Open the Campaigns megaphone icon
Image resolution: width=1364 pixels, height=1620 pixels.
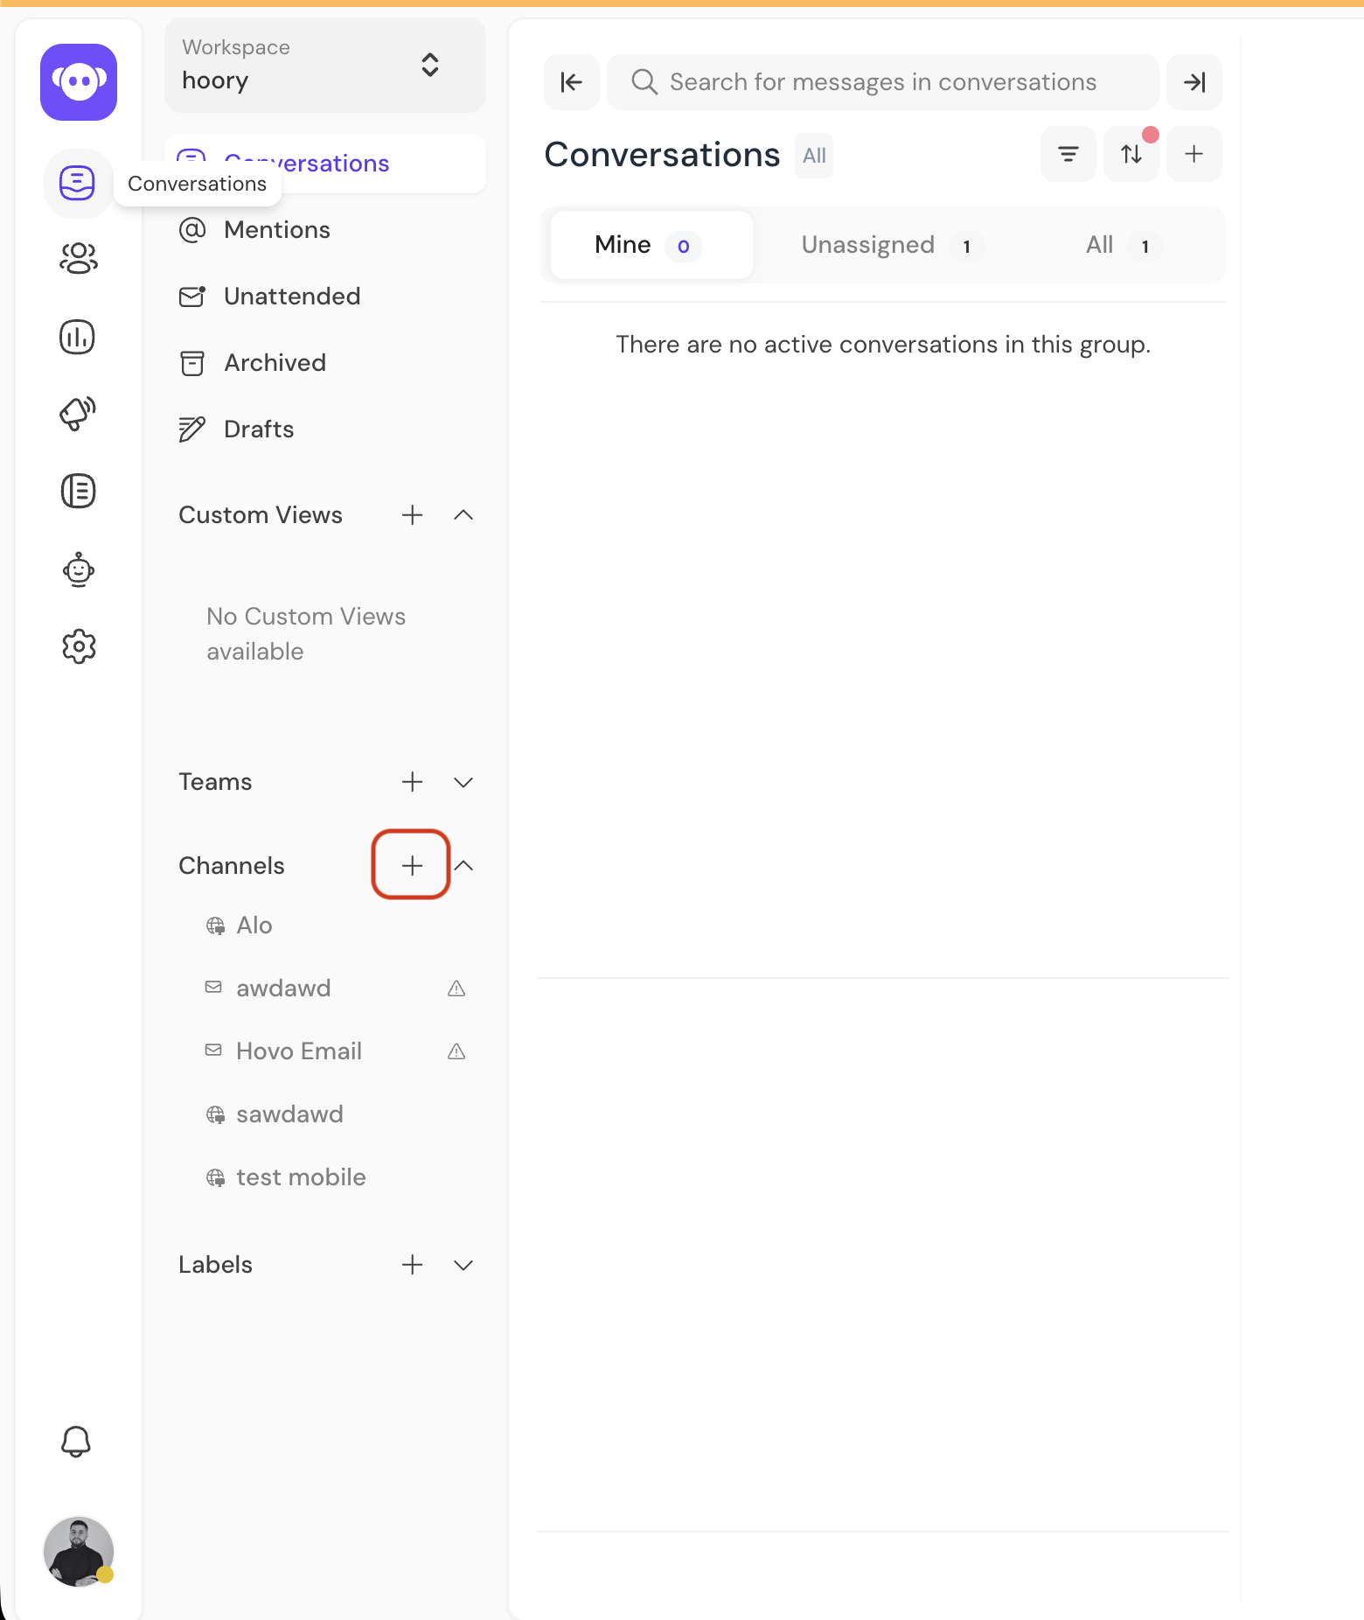(x=78, y=413)
